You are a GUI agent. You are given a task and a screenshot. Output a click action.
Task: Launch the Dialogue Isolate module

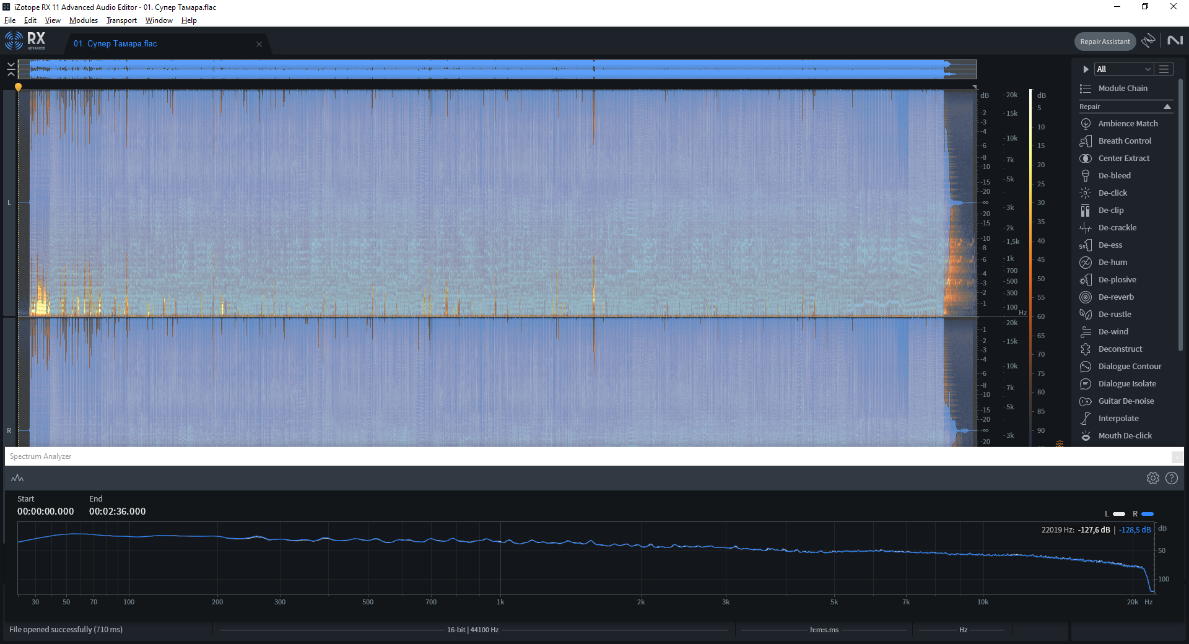click(1127, 384)
